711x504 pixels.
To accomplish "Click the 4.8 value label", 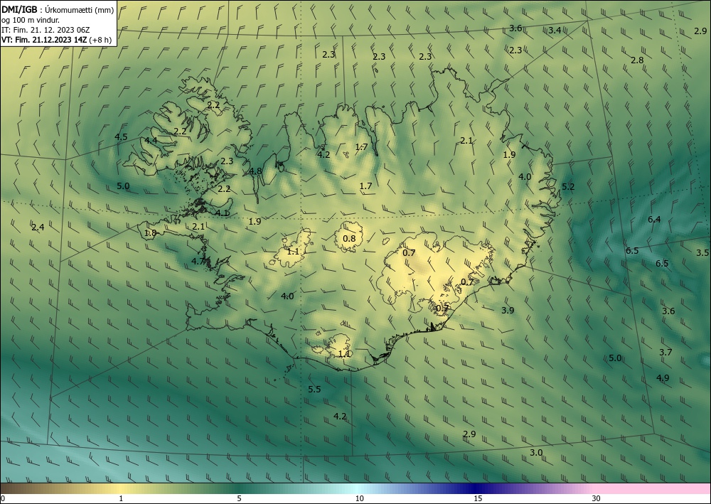I will pos(255,171).
